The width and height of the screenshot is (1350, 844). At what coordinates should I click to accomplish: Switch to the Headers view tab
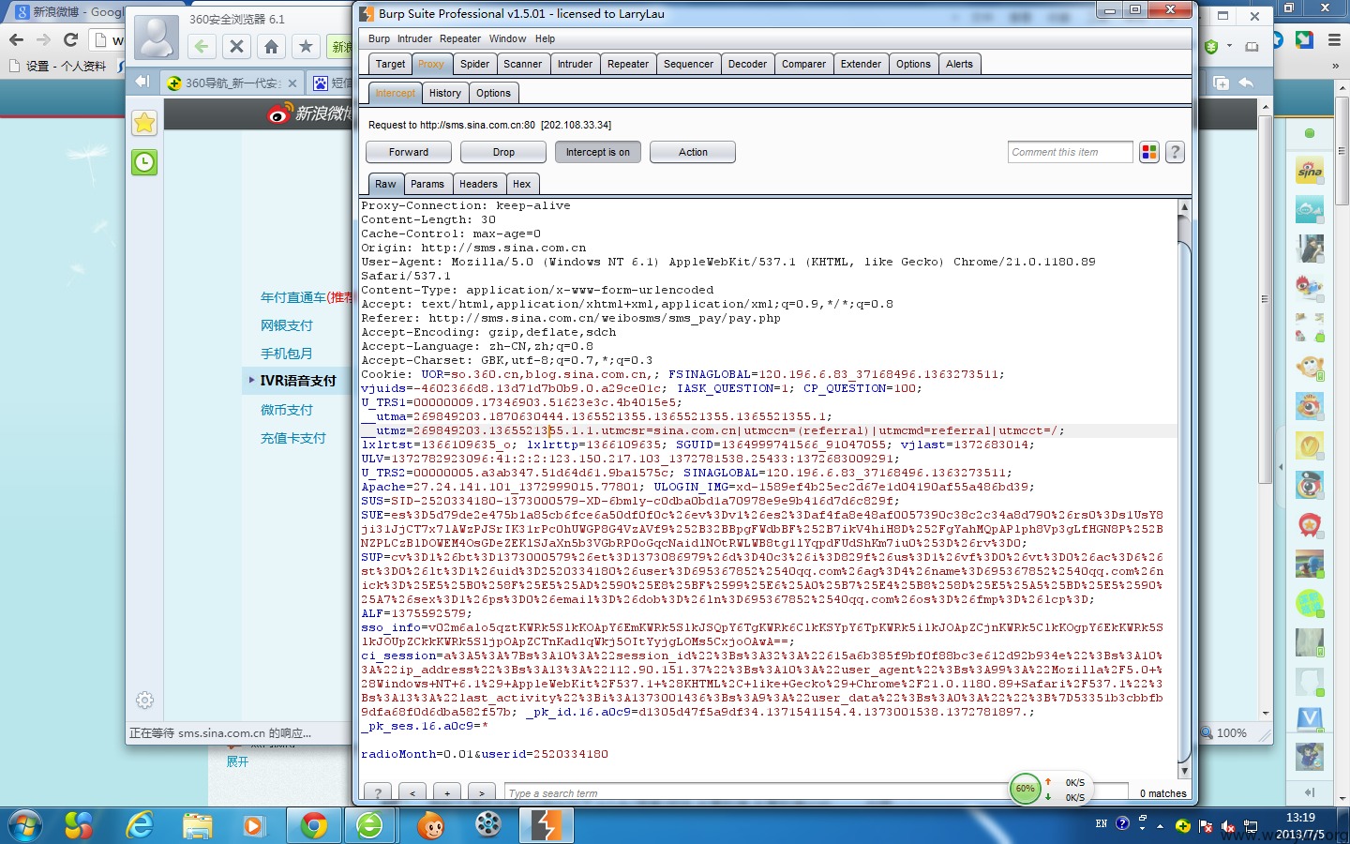[478, 184]
